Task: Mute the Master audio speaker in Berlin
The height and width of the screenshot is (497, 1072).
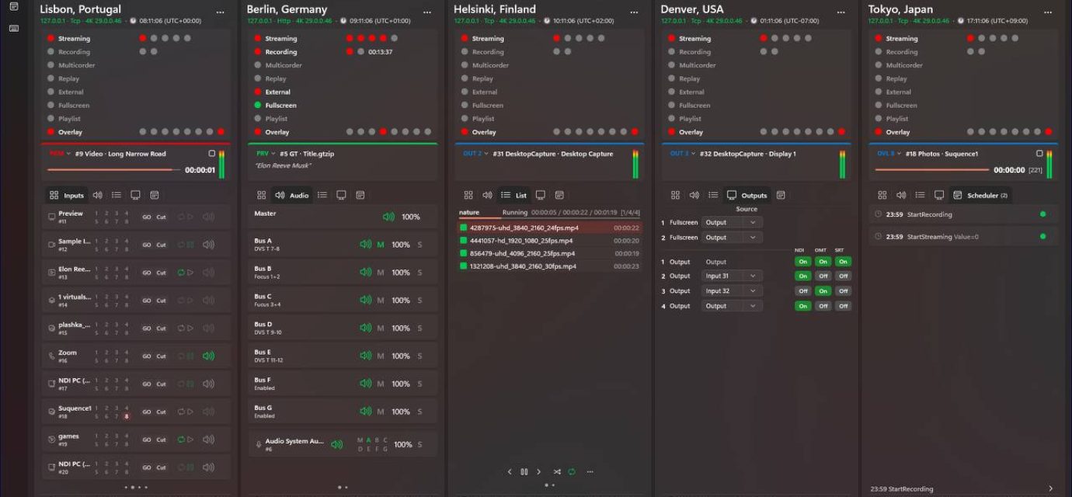Action: (x=388, y=217)
